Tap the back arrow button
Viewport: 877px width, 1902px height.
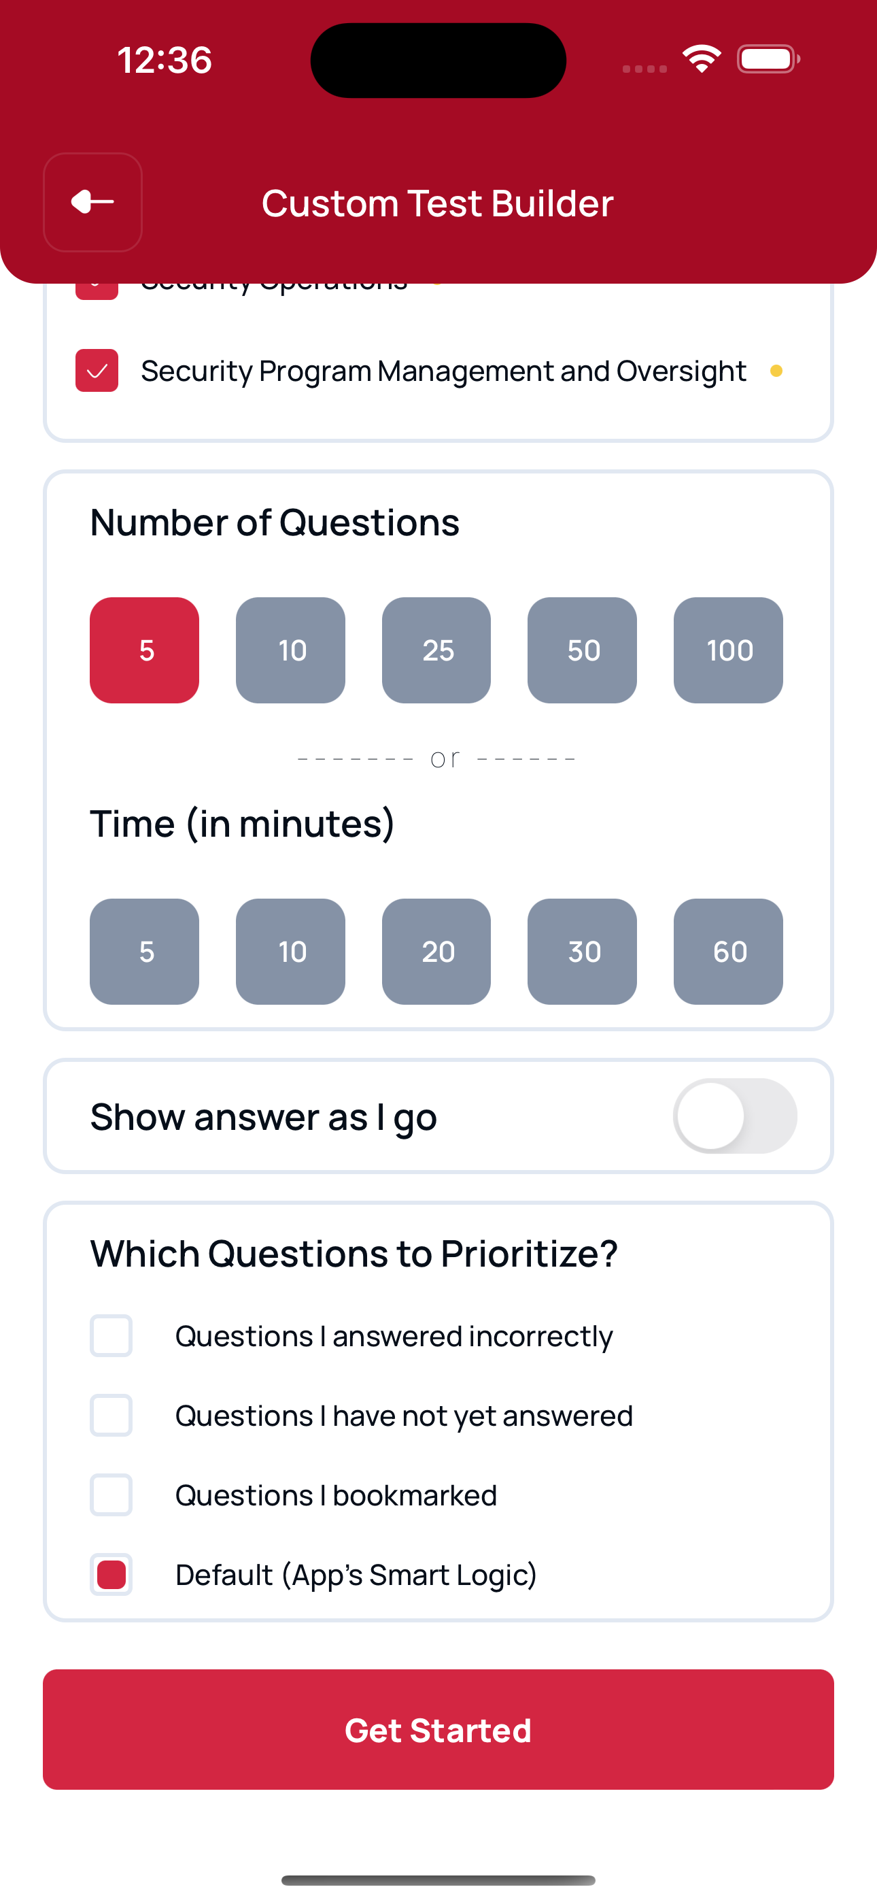tap(93, 202)
